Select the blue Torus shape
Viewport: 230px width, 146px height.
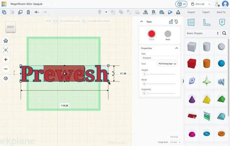207,134
